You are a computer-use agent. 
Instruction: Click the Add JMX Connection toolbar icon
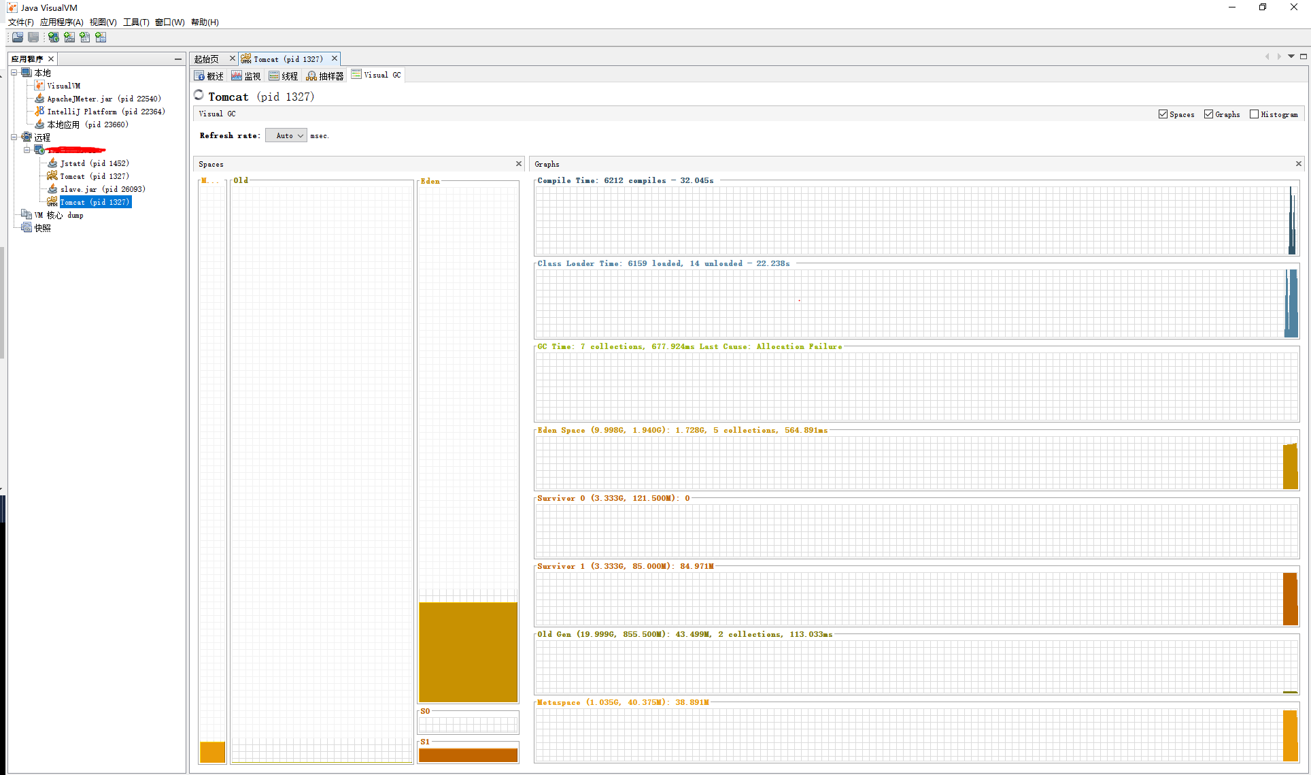point(69,37)
